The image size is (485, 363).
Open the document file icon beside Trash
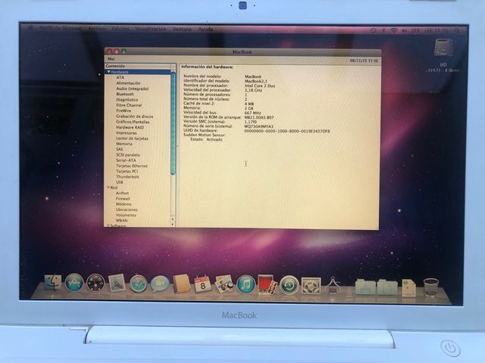click(x=409, y=287)
